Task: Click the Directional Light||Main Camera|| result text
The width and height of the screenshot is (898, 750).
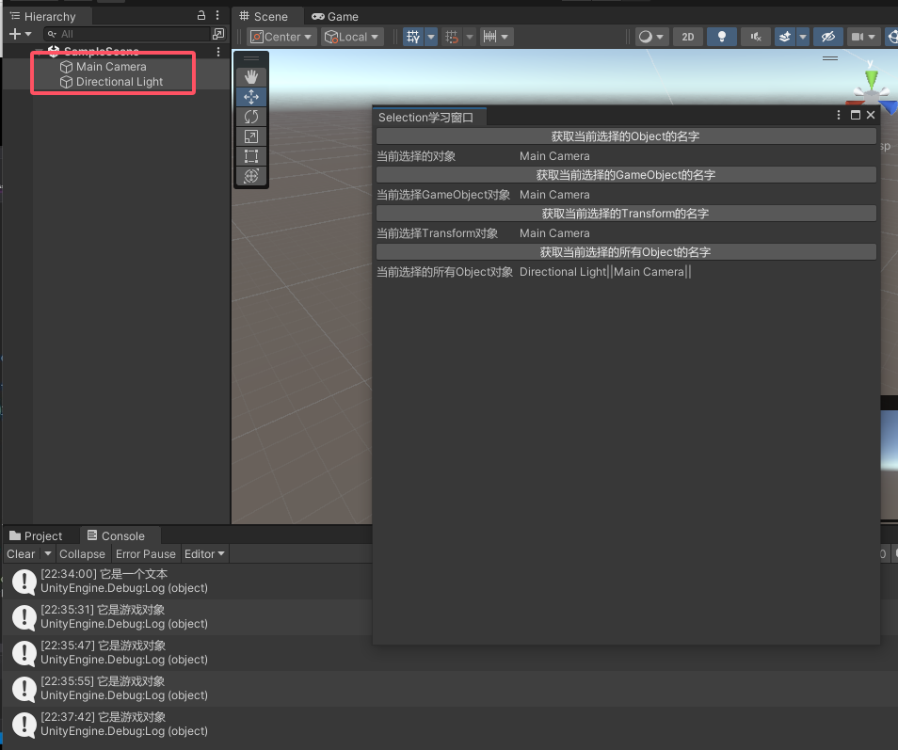Action: 605,272
